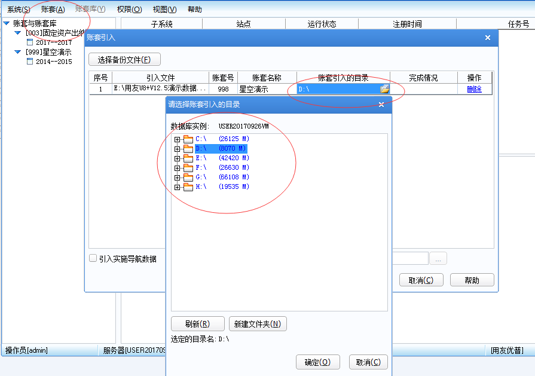The width and height of the screenshot is (535, 376).
Task: Open the 账套(A) menu
Action: (x=53, y=10)
